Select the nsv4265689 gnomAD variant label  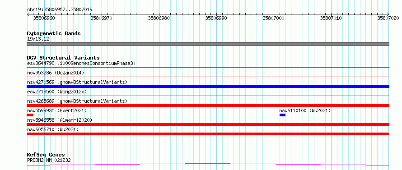[77, 101]
